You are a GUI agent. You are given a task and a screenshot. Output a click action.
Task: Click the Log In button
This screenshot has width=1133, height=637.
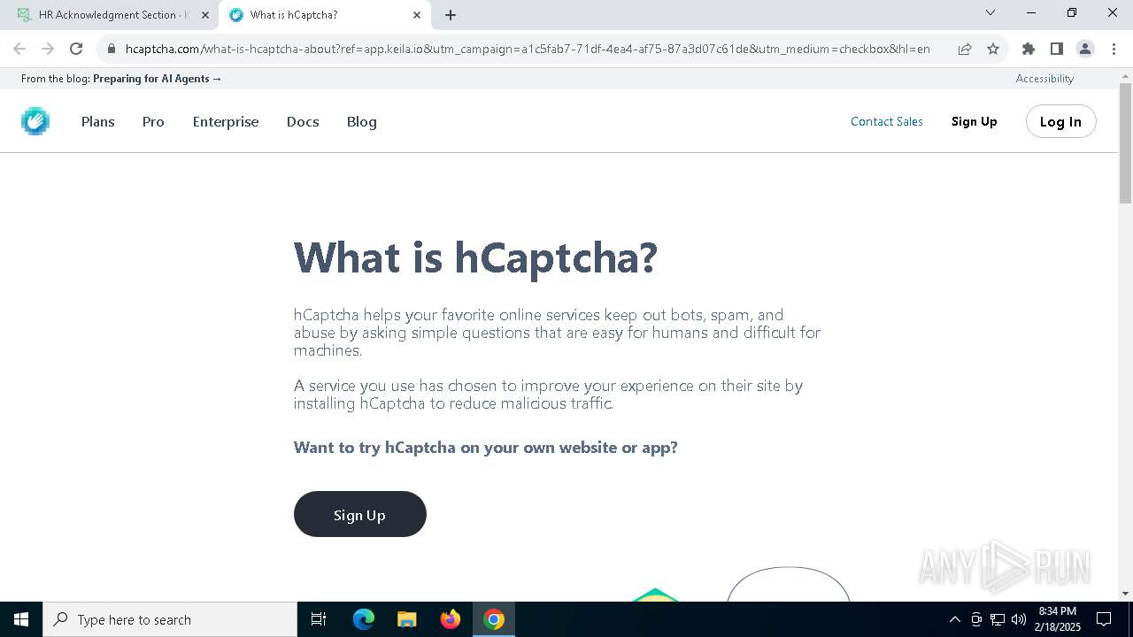point(1060,121)
